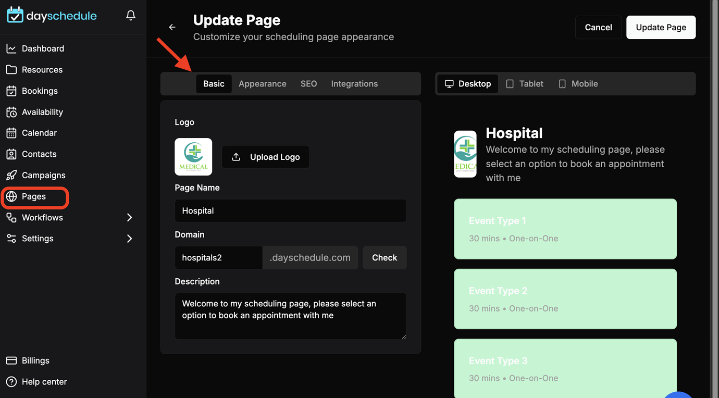Click inside the Page Name field
The image size is (719, 398).
[x=290, y=210]
